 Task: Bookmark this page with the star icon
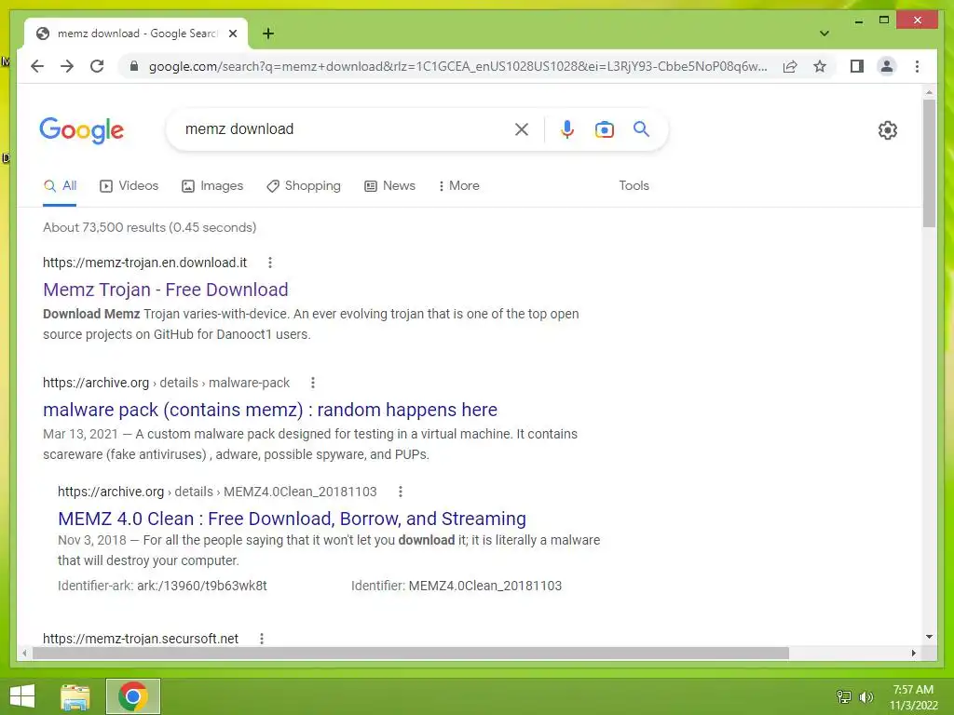(820, 66)
